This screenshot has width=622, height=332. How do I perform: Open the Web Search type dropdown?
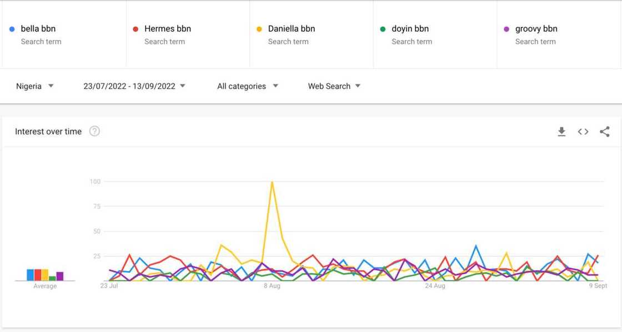(334, 86)
